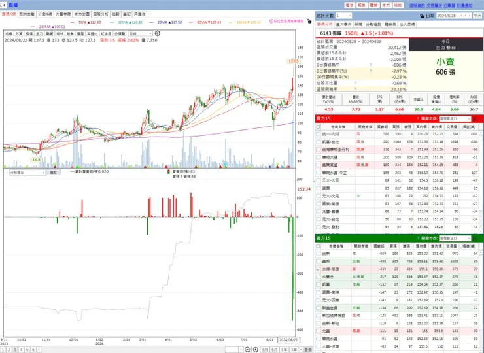This screenshot has height=353, width=484.
Task: Click down arrow of 買方15 table scrollbar
Action: pos(481,231)
